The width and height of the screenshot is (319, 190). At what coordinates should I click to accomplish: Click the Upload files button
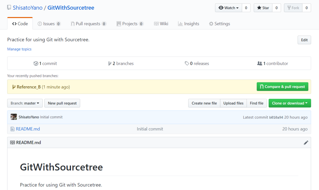233,103
